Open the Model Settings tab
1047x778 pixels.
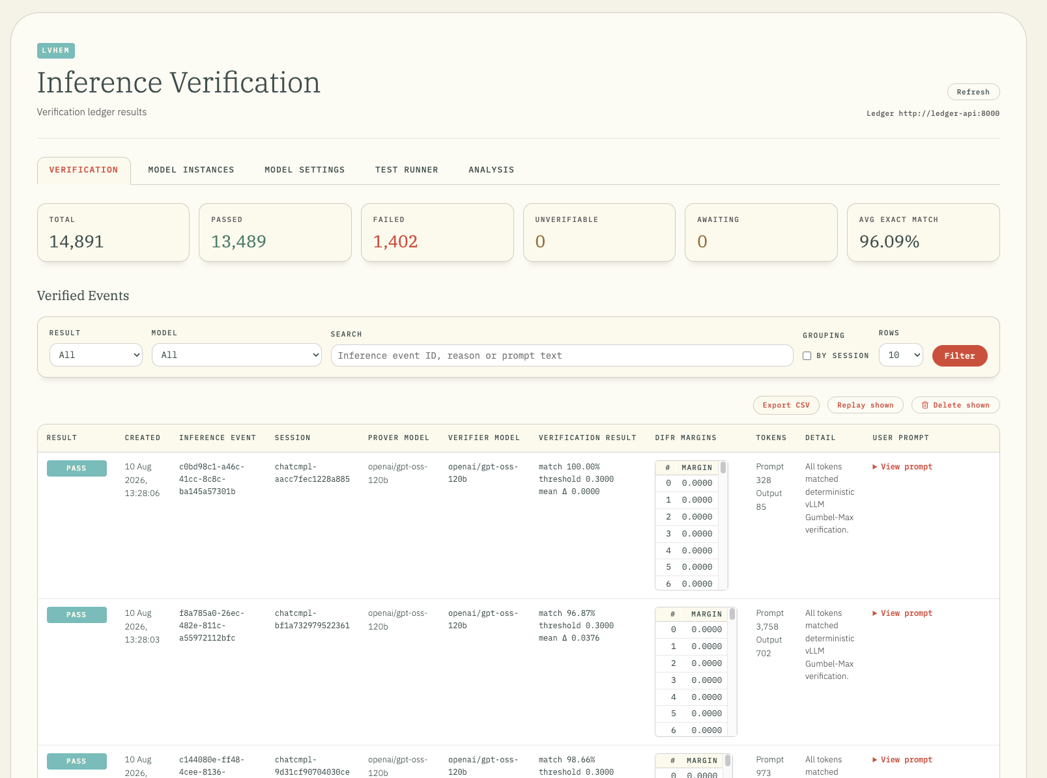[304, 170]
